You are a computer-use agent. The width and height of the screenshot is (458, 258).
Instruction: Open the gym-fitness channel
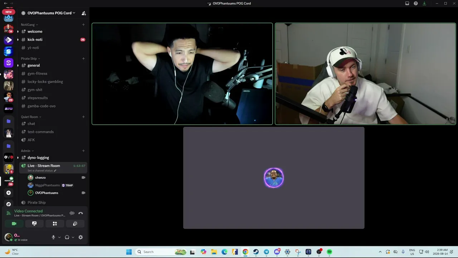coord(53,73)
